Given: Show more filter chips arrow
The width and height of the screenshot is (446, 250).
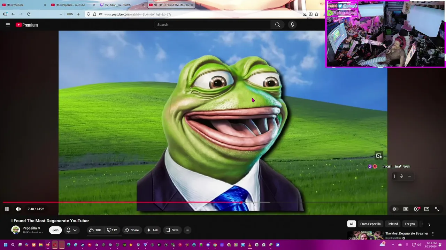Looking at the screenshot, I should 429,225.
